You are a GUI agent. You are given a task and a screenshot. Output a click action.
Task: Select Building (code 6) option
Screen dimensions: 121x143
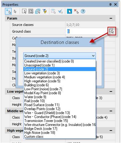click(x=59, y=85)
